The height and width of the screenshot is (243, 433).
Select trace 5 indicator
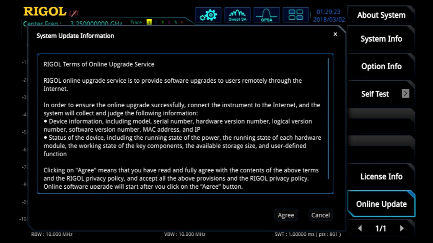pyautogui.click(x=176, y=23)
